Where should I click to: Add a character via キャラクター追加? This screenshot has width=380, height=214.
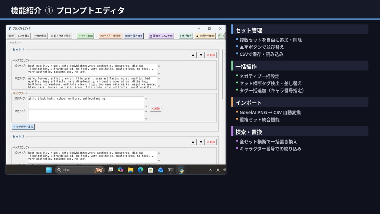(x=23, y=126)
